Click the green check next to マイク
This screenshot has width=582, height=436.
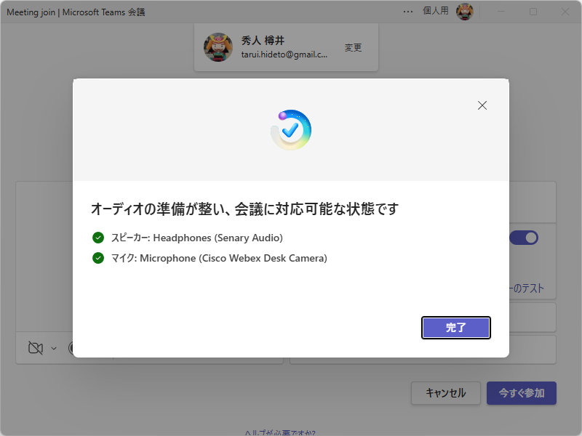(98, 258)
